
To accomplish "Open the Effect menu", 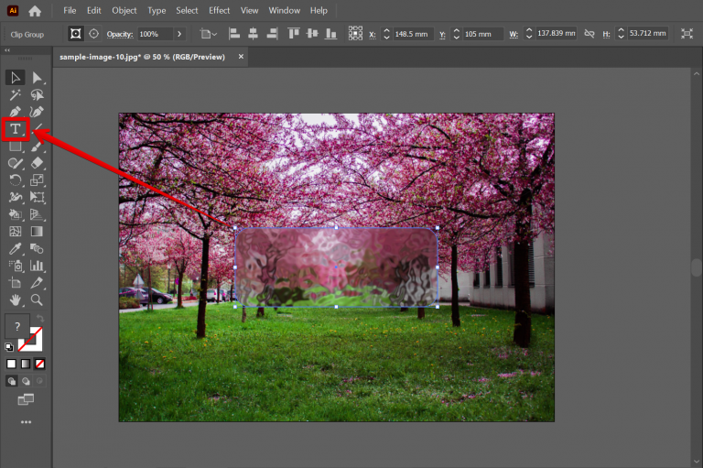I will pyautogui.click(x=220, y=11).
